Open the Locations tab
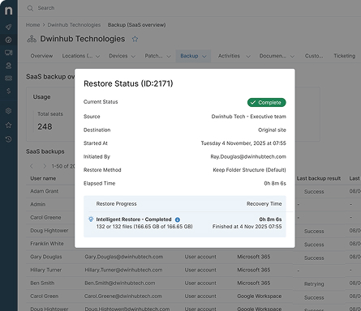The height and width of the screenshot is (311, 361). 77,56
